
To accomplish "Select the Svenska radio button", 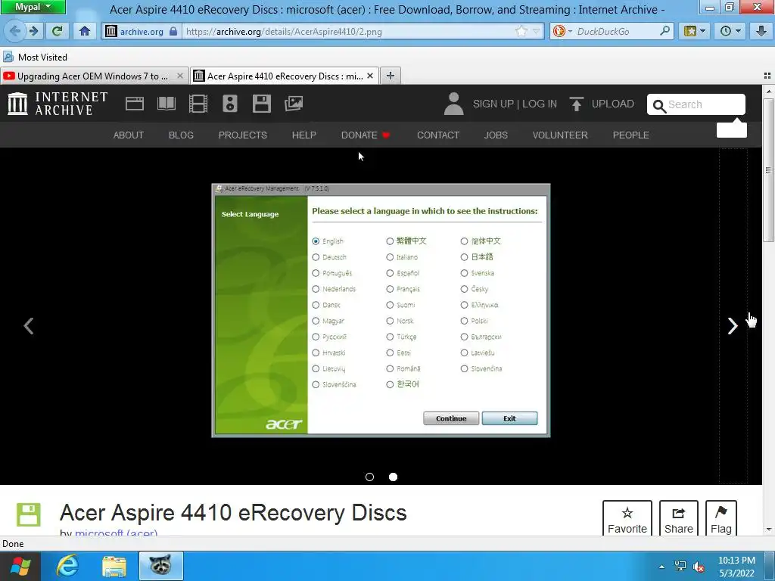I will (464, 272).
